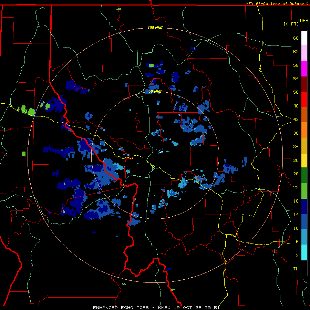Click the K FT units label
The image size is (310, 310).
coord(291,24)
